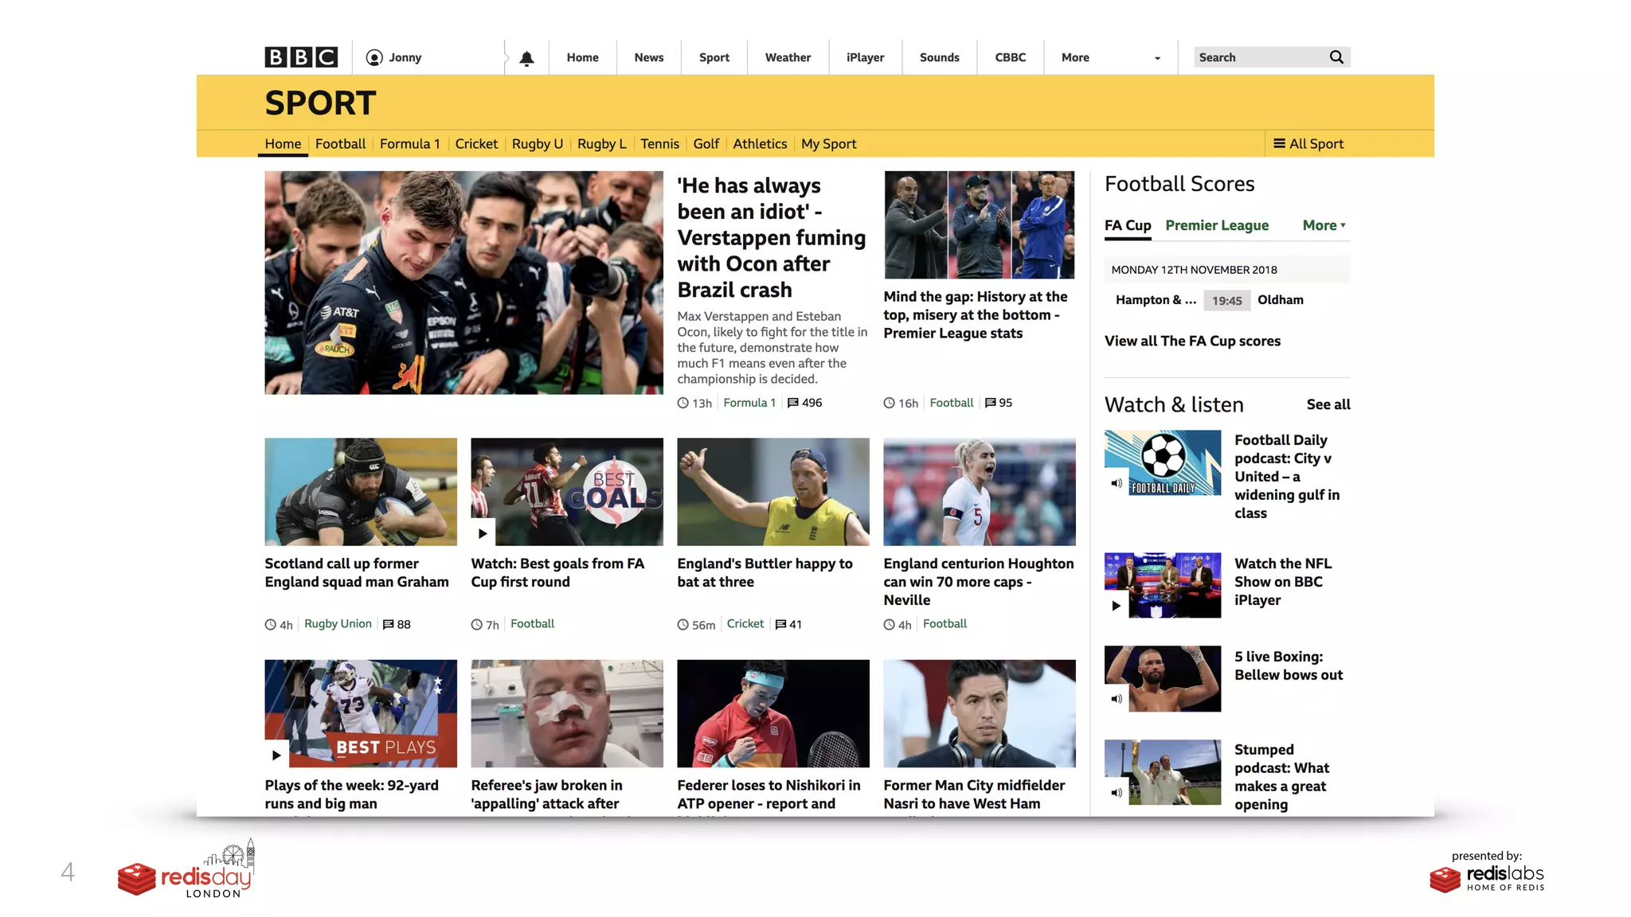Click the search magnifier icon
This screenshot has height=917, width=1631.
pyautogui.click(x=1336, y=57)
